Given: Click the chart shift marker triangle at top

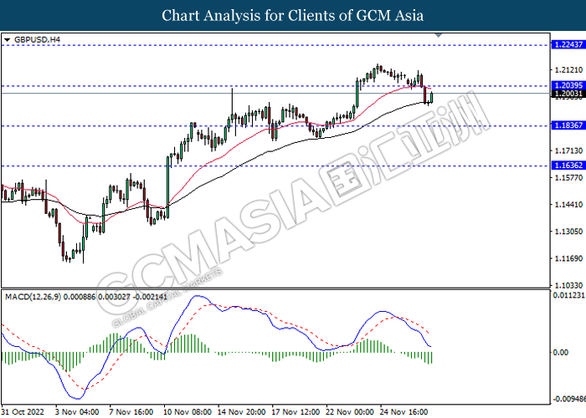Looking at the screenshot, I should click(439, 35).
